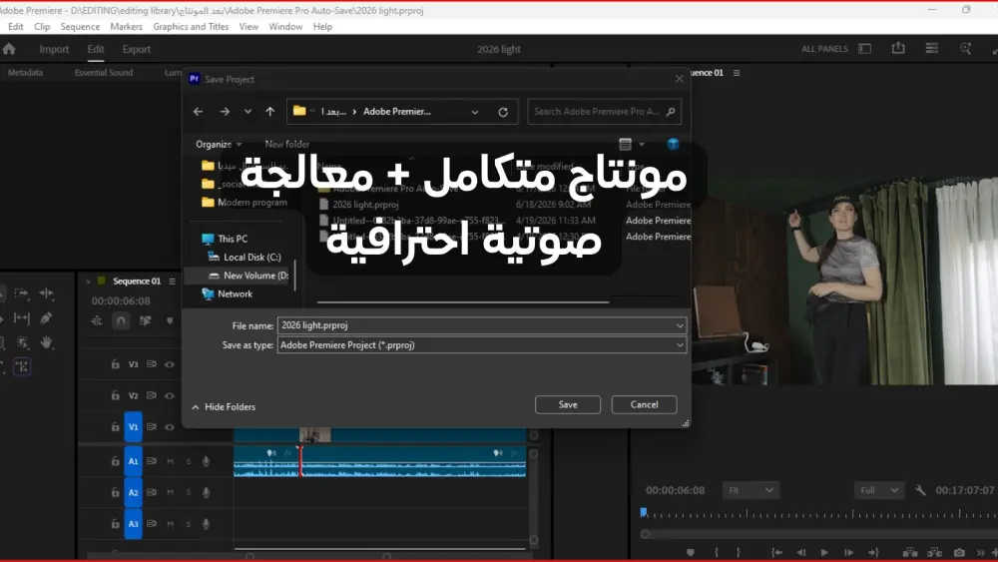Open the view options dropdown arrow
Image resolution: width=998 pixels, height=562 pixels.
(x=642, y=145)
